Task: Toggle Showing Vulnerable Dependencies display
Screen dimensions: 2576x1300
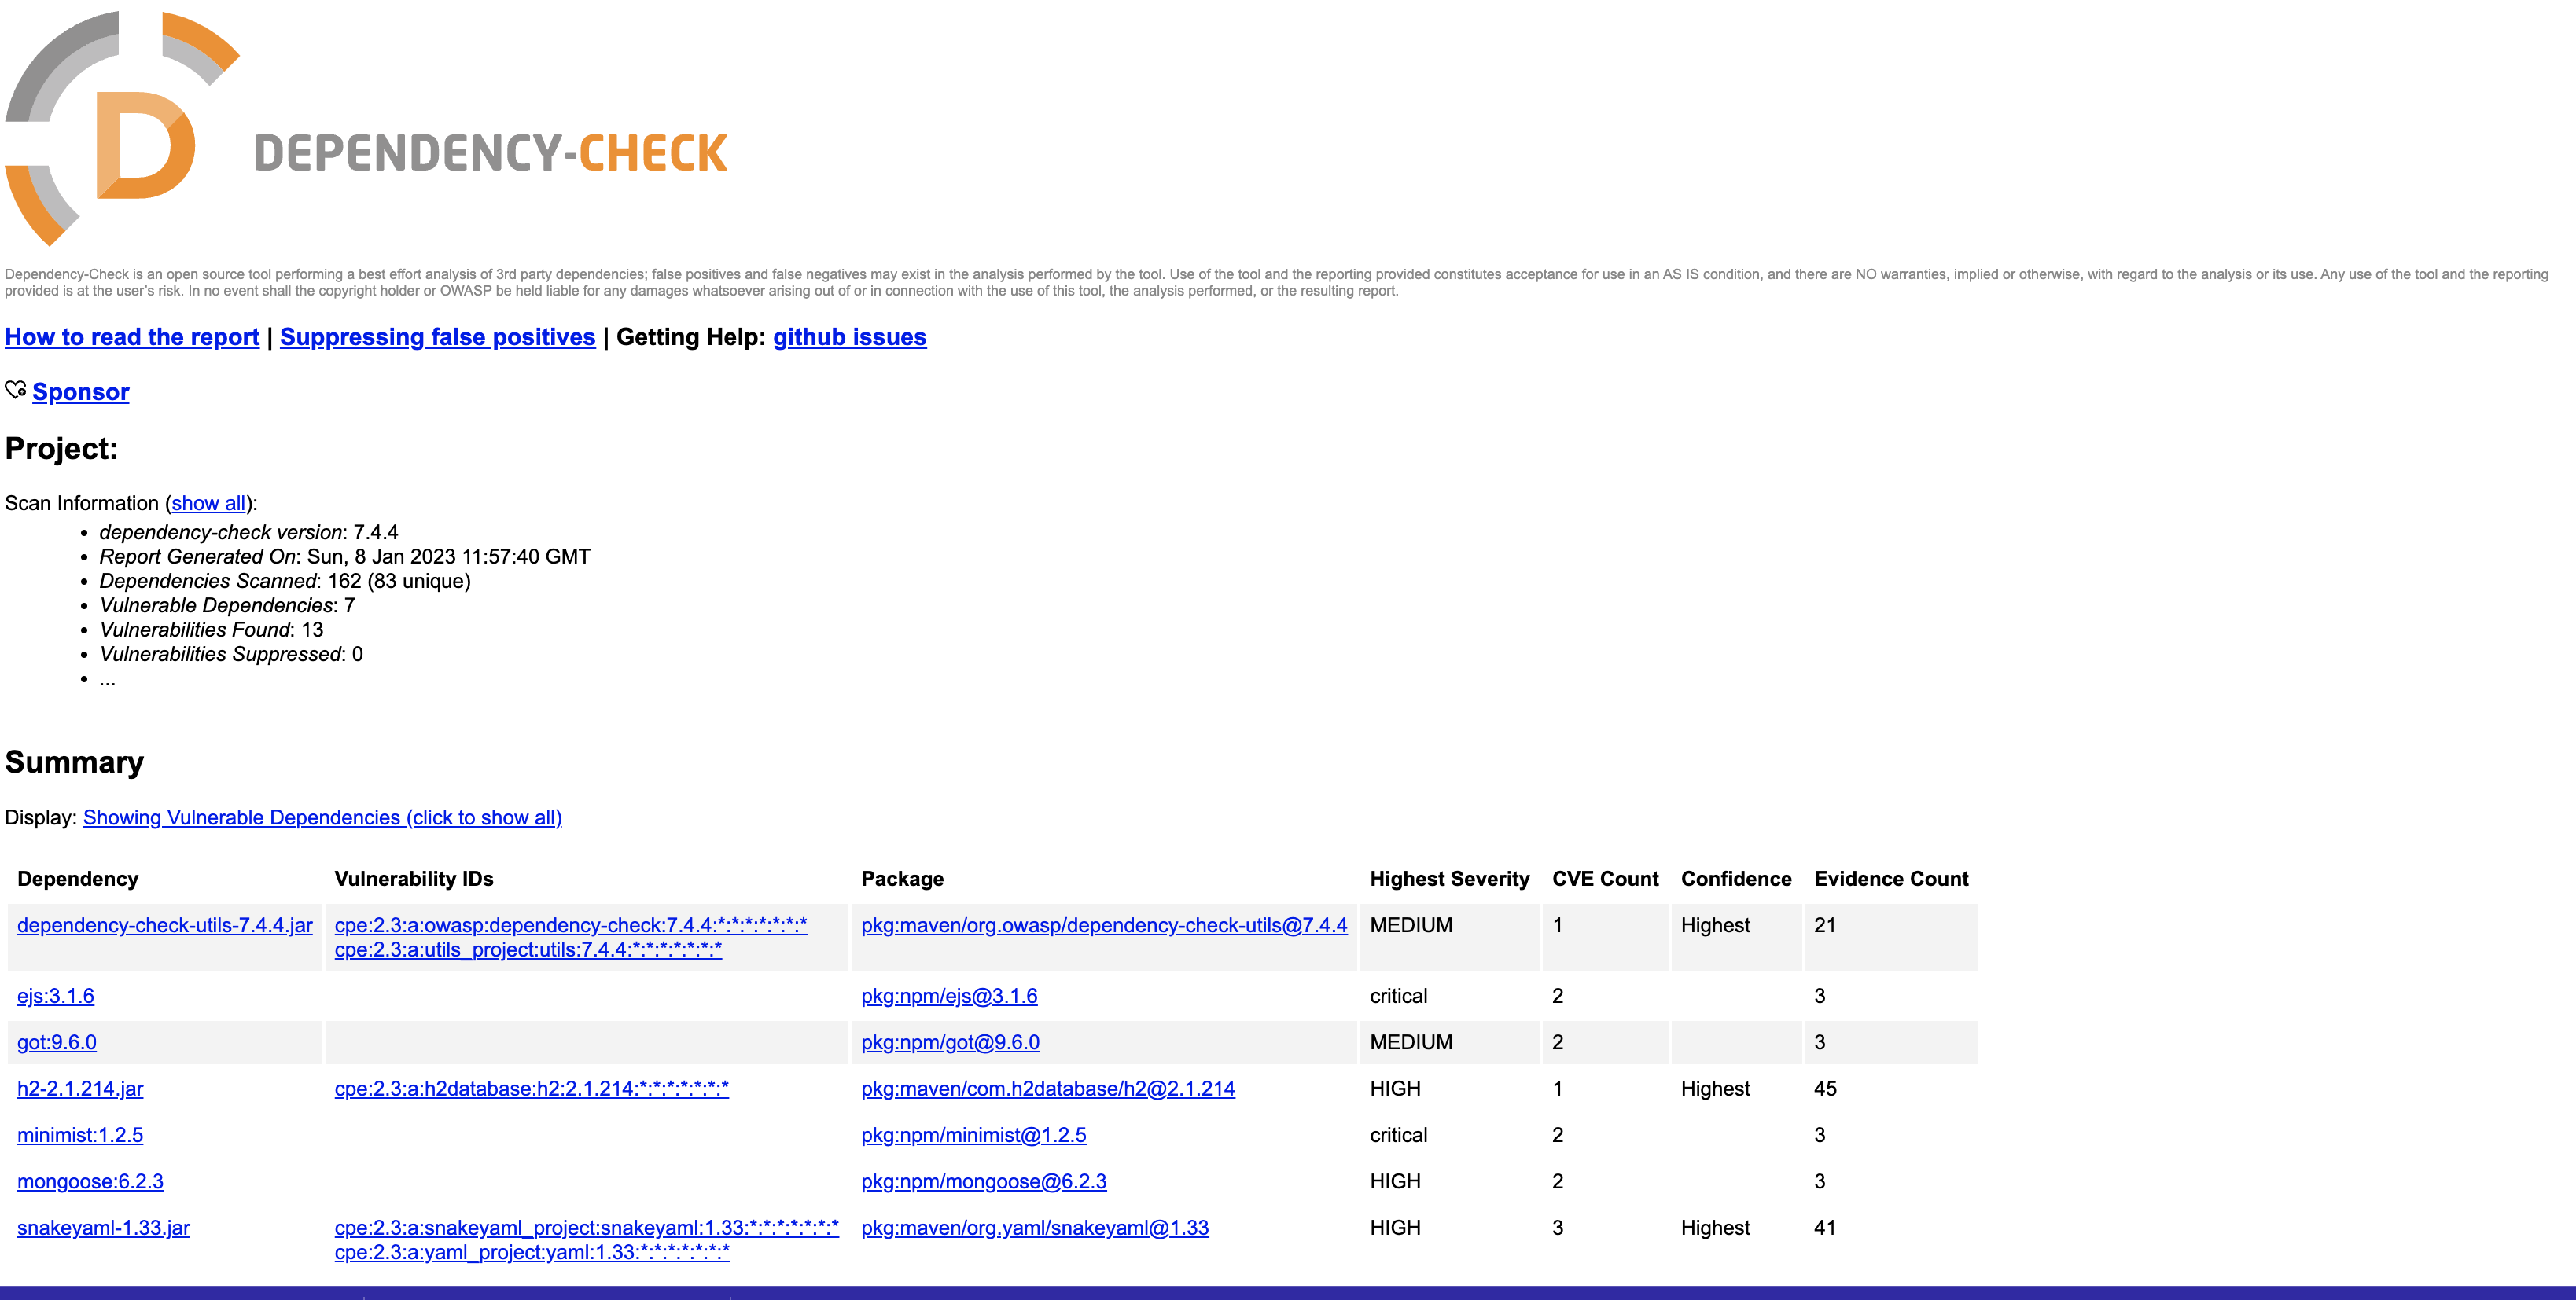Action: point(322,817)
